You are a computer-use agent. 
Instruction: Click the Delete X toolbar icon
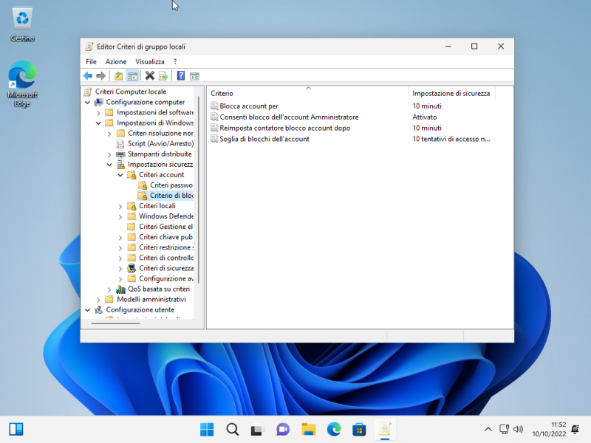pos(150,76)
